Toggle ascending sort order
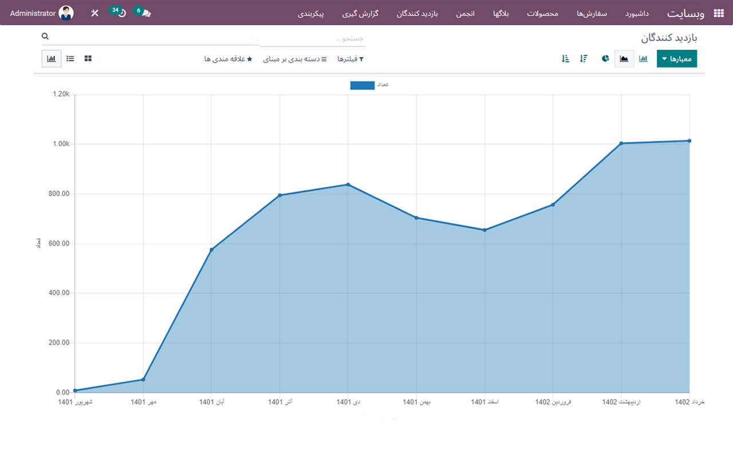The width and height of the screenshot is (733, 458). coord(565,58)
